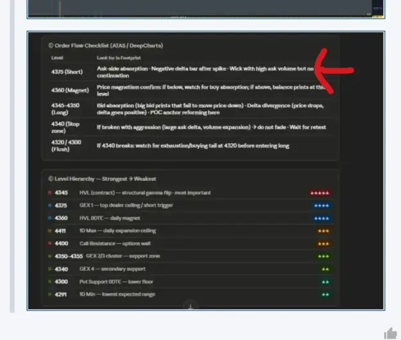Image resolution: width=401 pixels, height=340 pixels.
Task: Click the 'Level' column header
Action: 57,58
